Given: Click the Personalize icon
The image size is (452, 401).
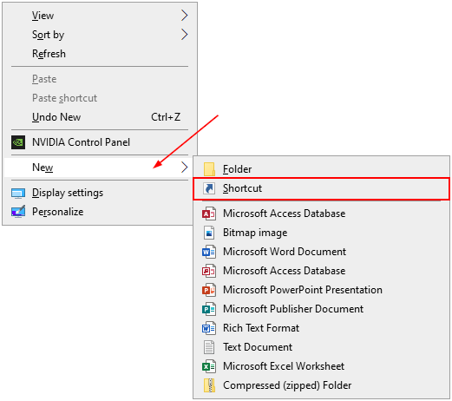Looking at the screenshot, I should pos(18,212).
